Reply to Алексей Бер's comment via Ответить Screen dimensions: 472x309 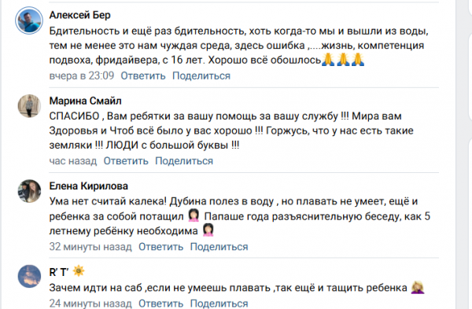[143, 75]
